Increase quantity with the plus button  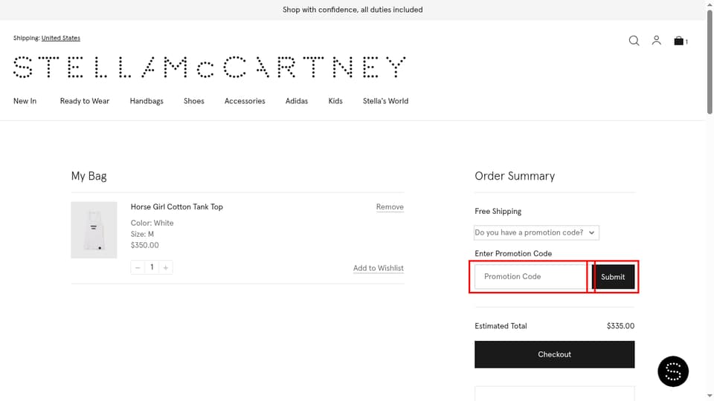click(166, 267)
